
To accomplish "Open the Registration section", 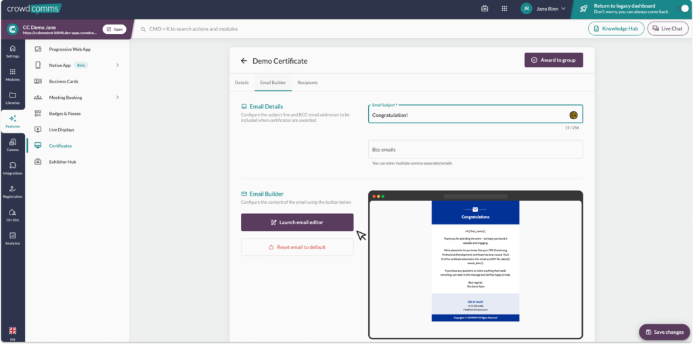I will (12, 192).
